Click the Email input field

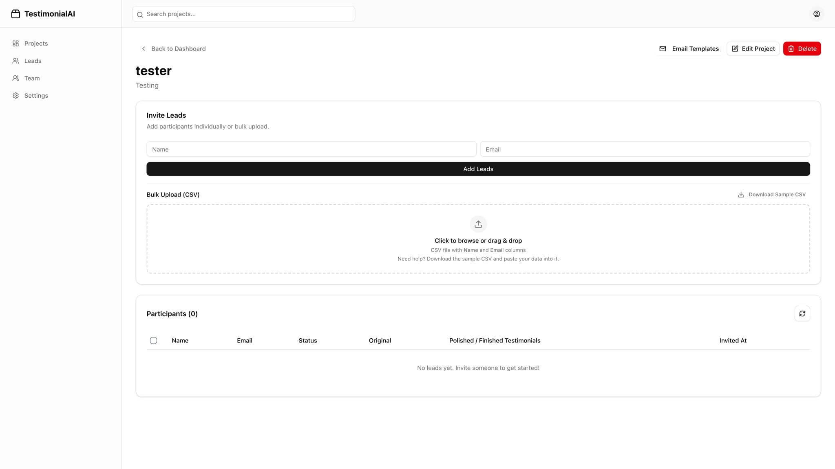[x=645, y=149]
